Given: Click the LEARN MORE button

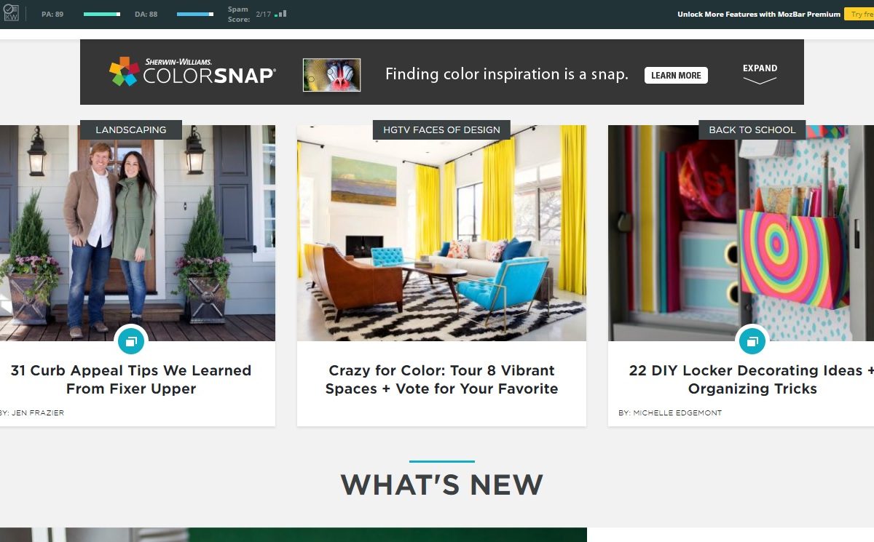Looking at the screenshot, I should pos(676,75).
